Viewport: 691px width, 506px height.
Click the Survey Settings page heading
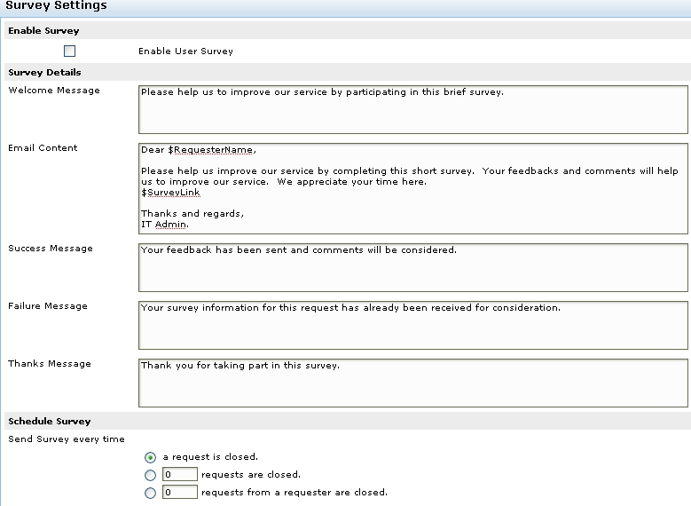56,6
